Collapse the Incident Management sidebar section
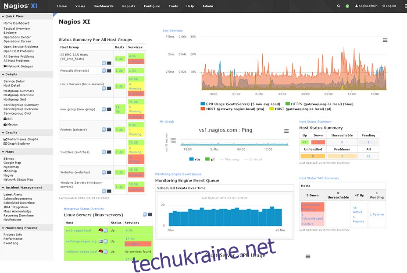407x273 pixels. [x=26, y=188]
